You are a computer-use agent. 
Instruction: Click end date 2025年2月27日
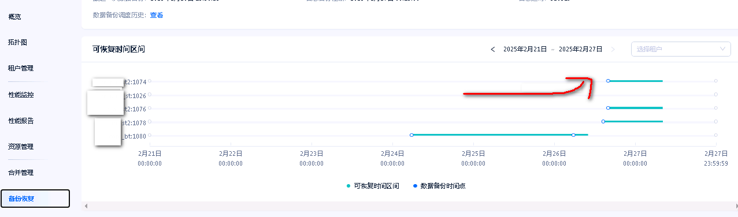point(580,50)
